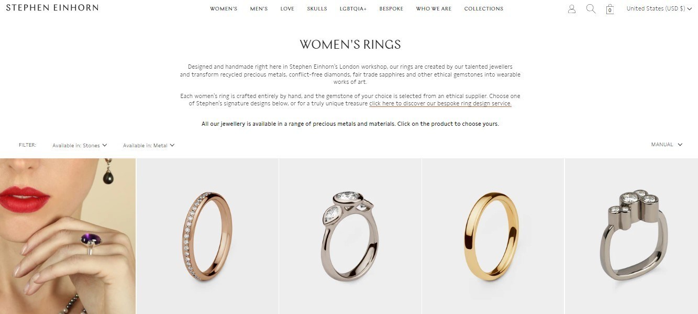Open the Bespoke menu item
This screenshot has height=314, width=698.
[391, 9]
